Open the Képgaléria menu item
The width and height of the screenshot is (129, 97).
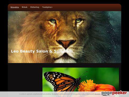click(x=15, y=7)
